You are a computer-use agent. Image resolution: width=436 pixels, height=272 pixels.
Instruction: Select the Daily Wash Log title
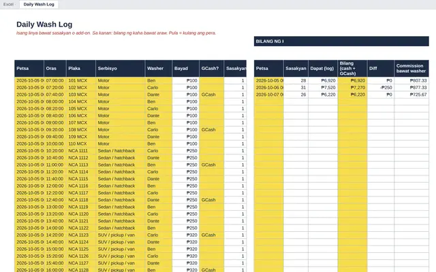44,24
